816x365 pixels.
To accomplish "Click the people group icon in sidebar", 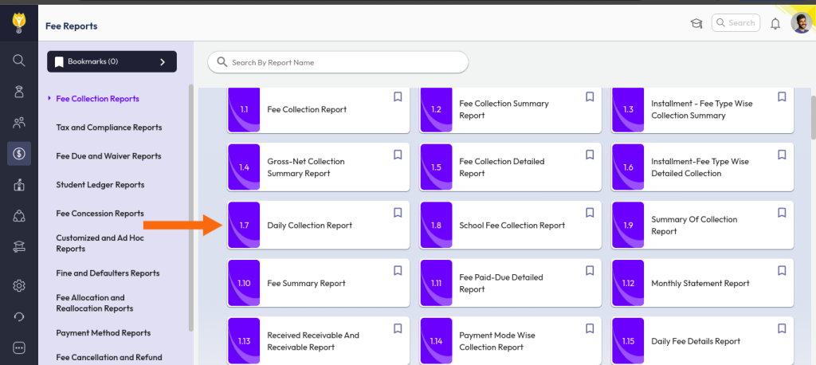I will (x=19, y=122).
